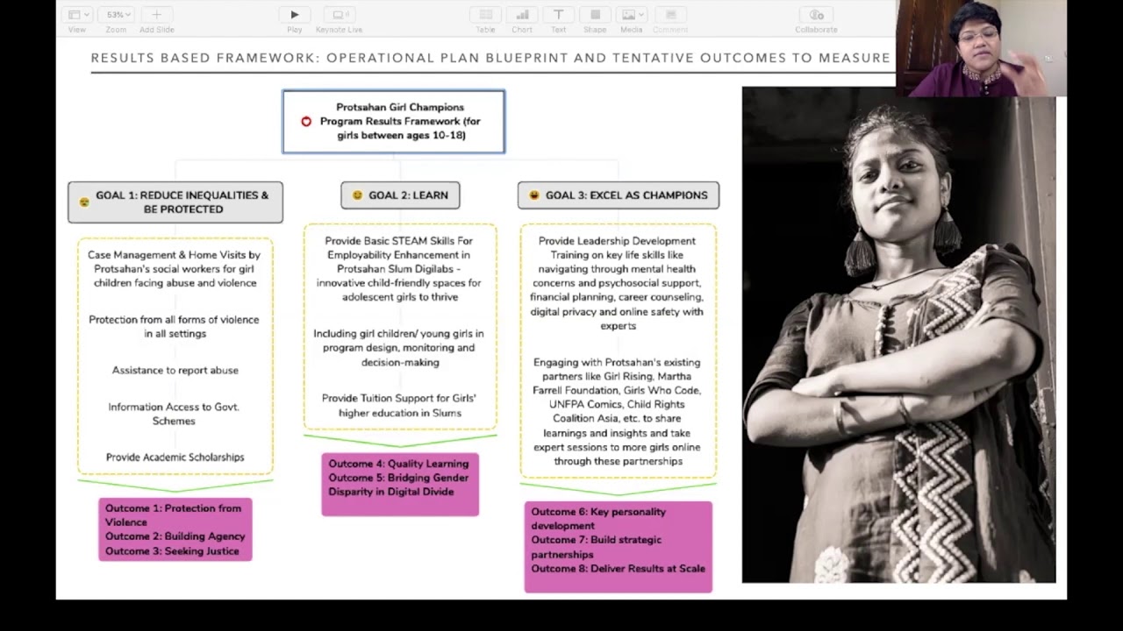This screenshot has width=1123, height=631.
Task: Select 'Outcome 3: Seeking Justice' line
Action: [x=172, y=551]
